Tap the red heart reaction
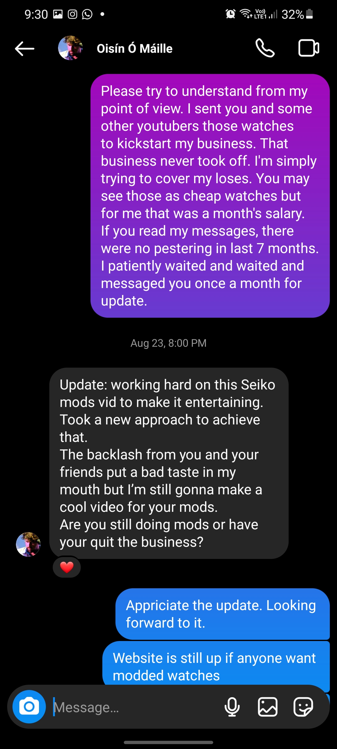Image resolution: width=337 pixels, height=749 pixels. pos(67,567)
